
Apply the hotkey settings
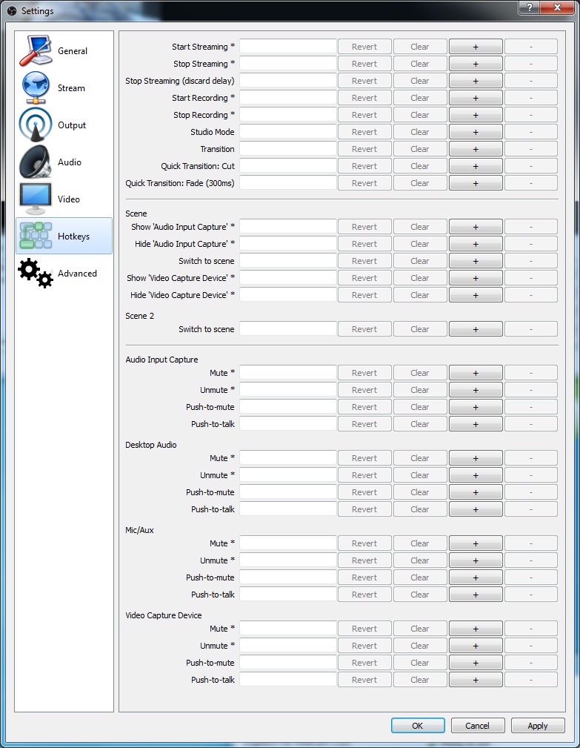pyautogui.click(x=538, y=726)
